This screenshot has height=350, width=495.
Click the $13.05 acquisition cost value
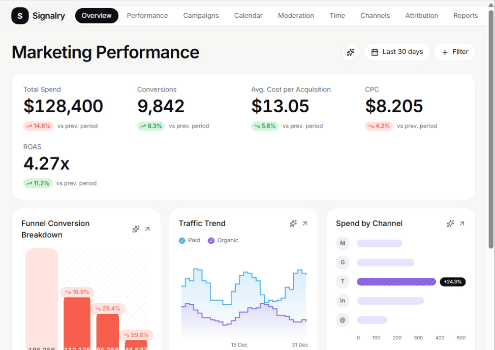click(x=280, y=106)
